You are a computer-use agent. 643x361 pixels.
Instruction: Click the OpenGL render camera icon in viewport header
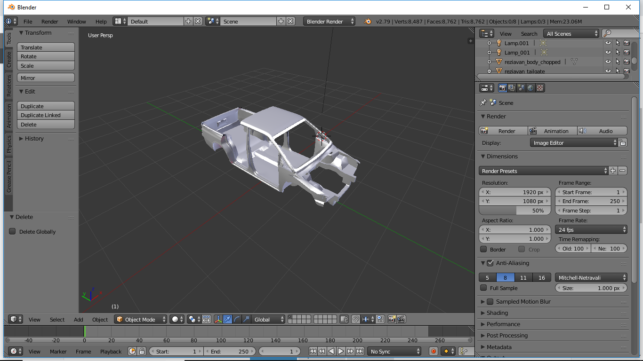pos(392,319)
